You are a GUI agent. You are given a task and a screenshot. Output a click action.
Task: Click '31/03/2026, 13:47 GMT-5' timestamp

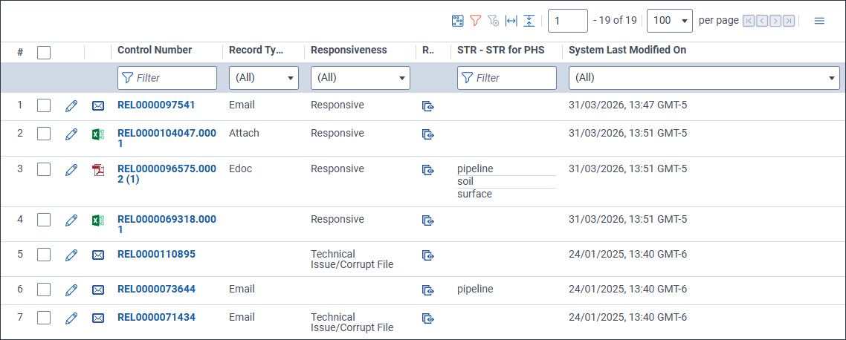(x=627, y=105)
